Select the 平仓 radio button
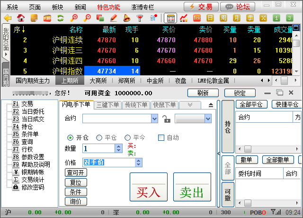This screenshot has width=303, height=218. click(x=99, y=137)
